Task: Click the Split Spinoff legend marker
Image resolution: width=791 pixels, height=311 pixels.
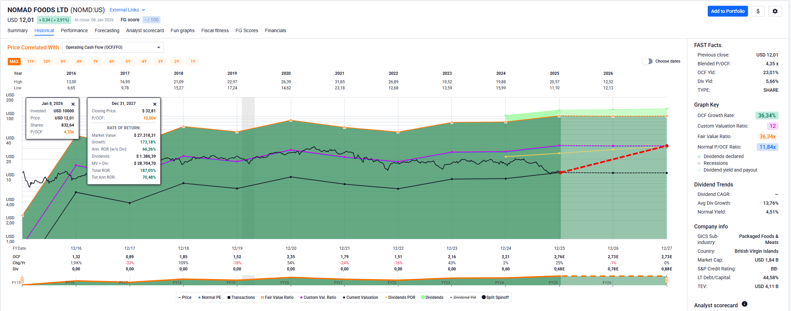Action: (484, 297)
